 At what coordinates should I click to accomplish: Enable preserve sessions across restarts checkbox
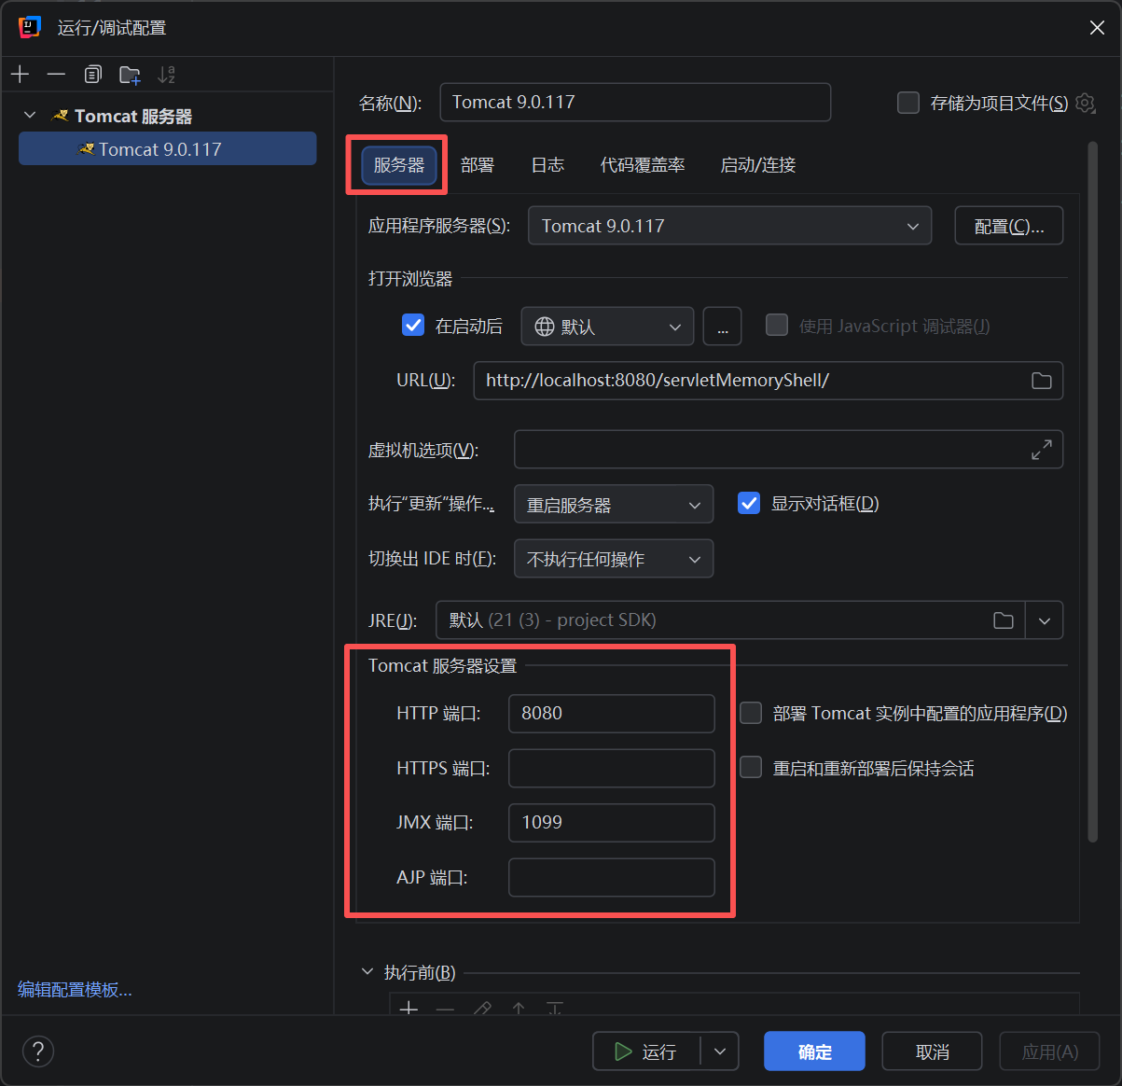click(751, 767)
